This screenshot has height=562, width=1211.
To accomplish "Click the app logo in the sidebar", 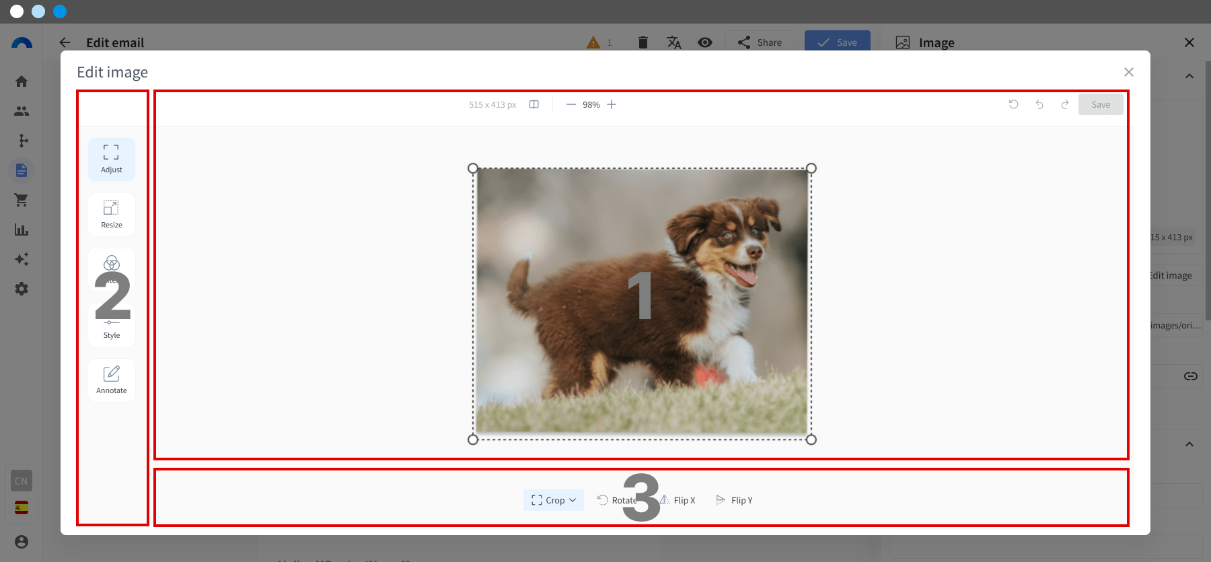I will tap(22, 42).
